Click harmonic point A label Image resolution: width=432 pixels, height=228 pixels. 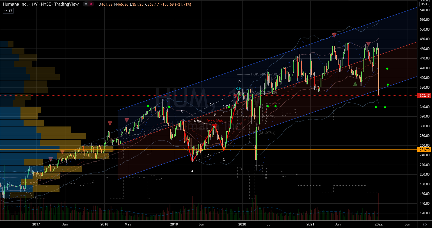(192, 171)
